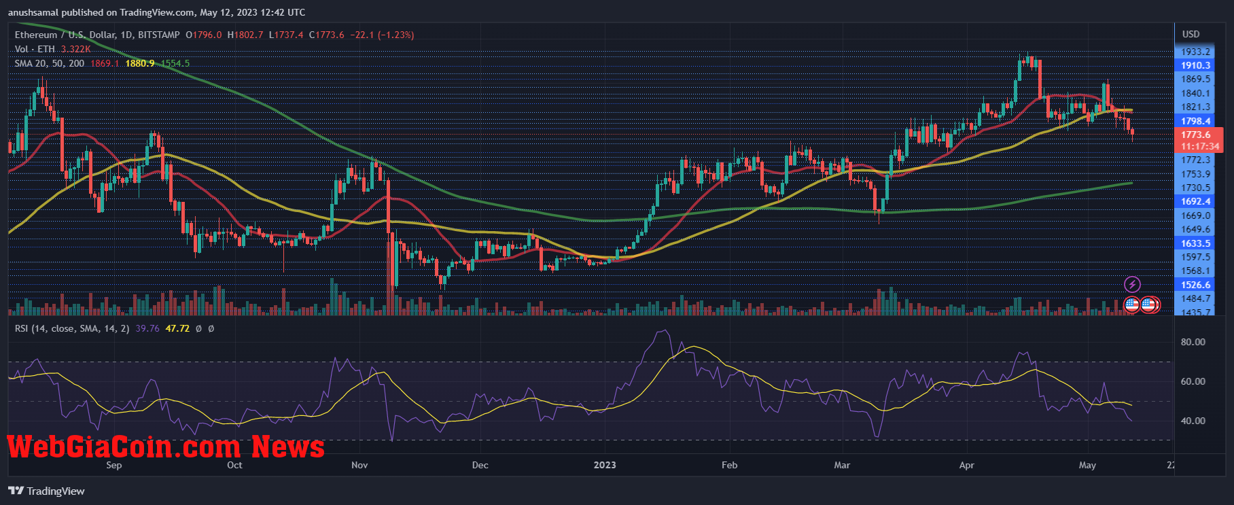Click the 60.00 RSI axis label

1193,381
